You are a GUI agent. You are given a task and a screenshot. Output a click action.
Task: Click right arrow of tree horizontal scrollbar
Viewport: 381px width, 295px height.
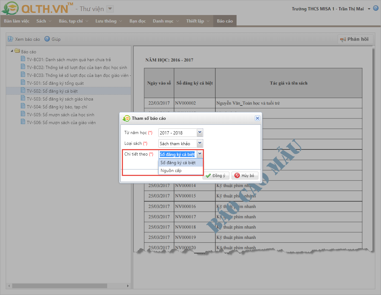coord(128,286)
